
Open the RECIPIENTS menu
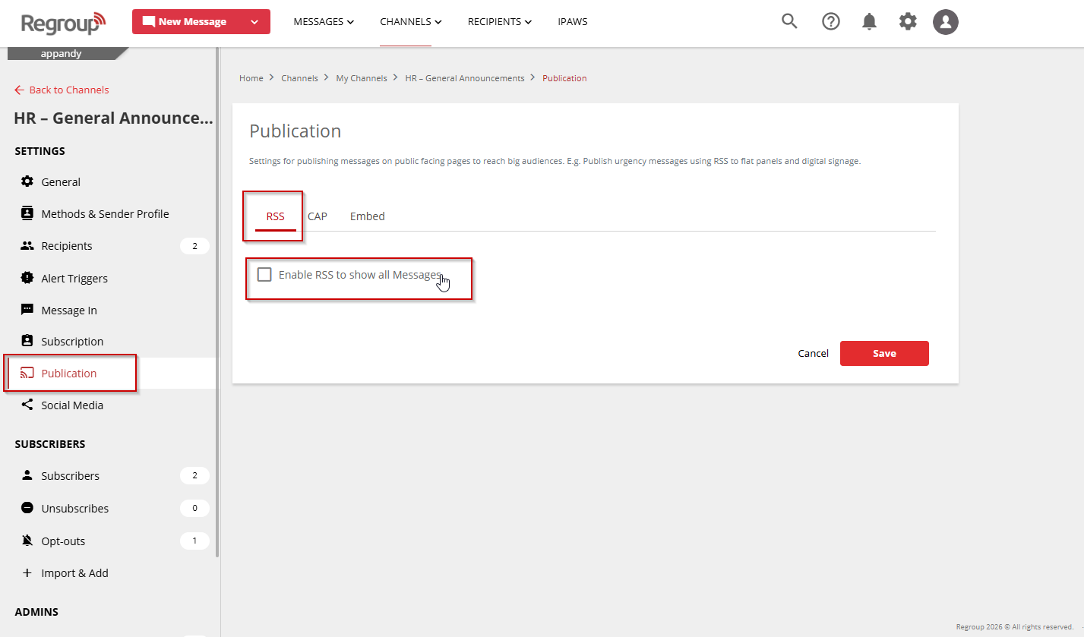point(500,22)
